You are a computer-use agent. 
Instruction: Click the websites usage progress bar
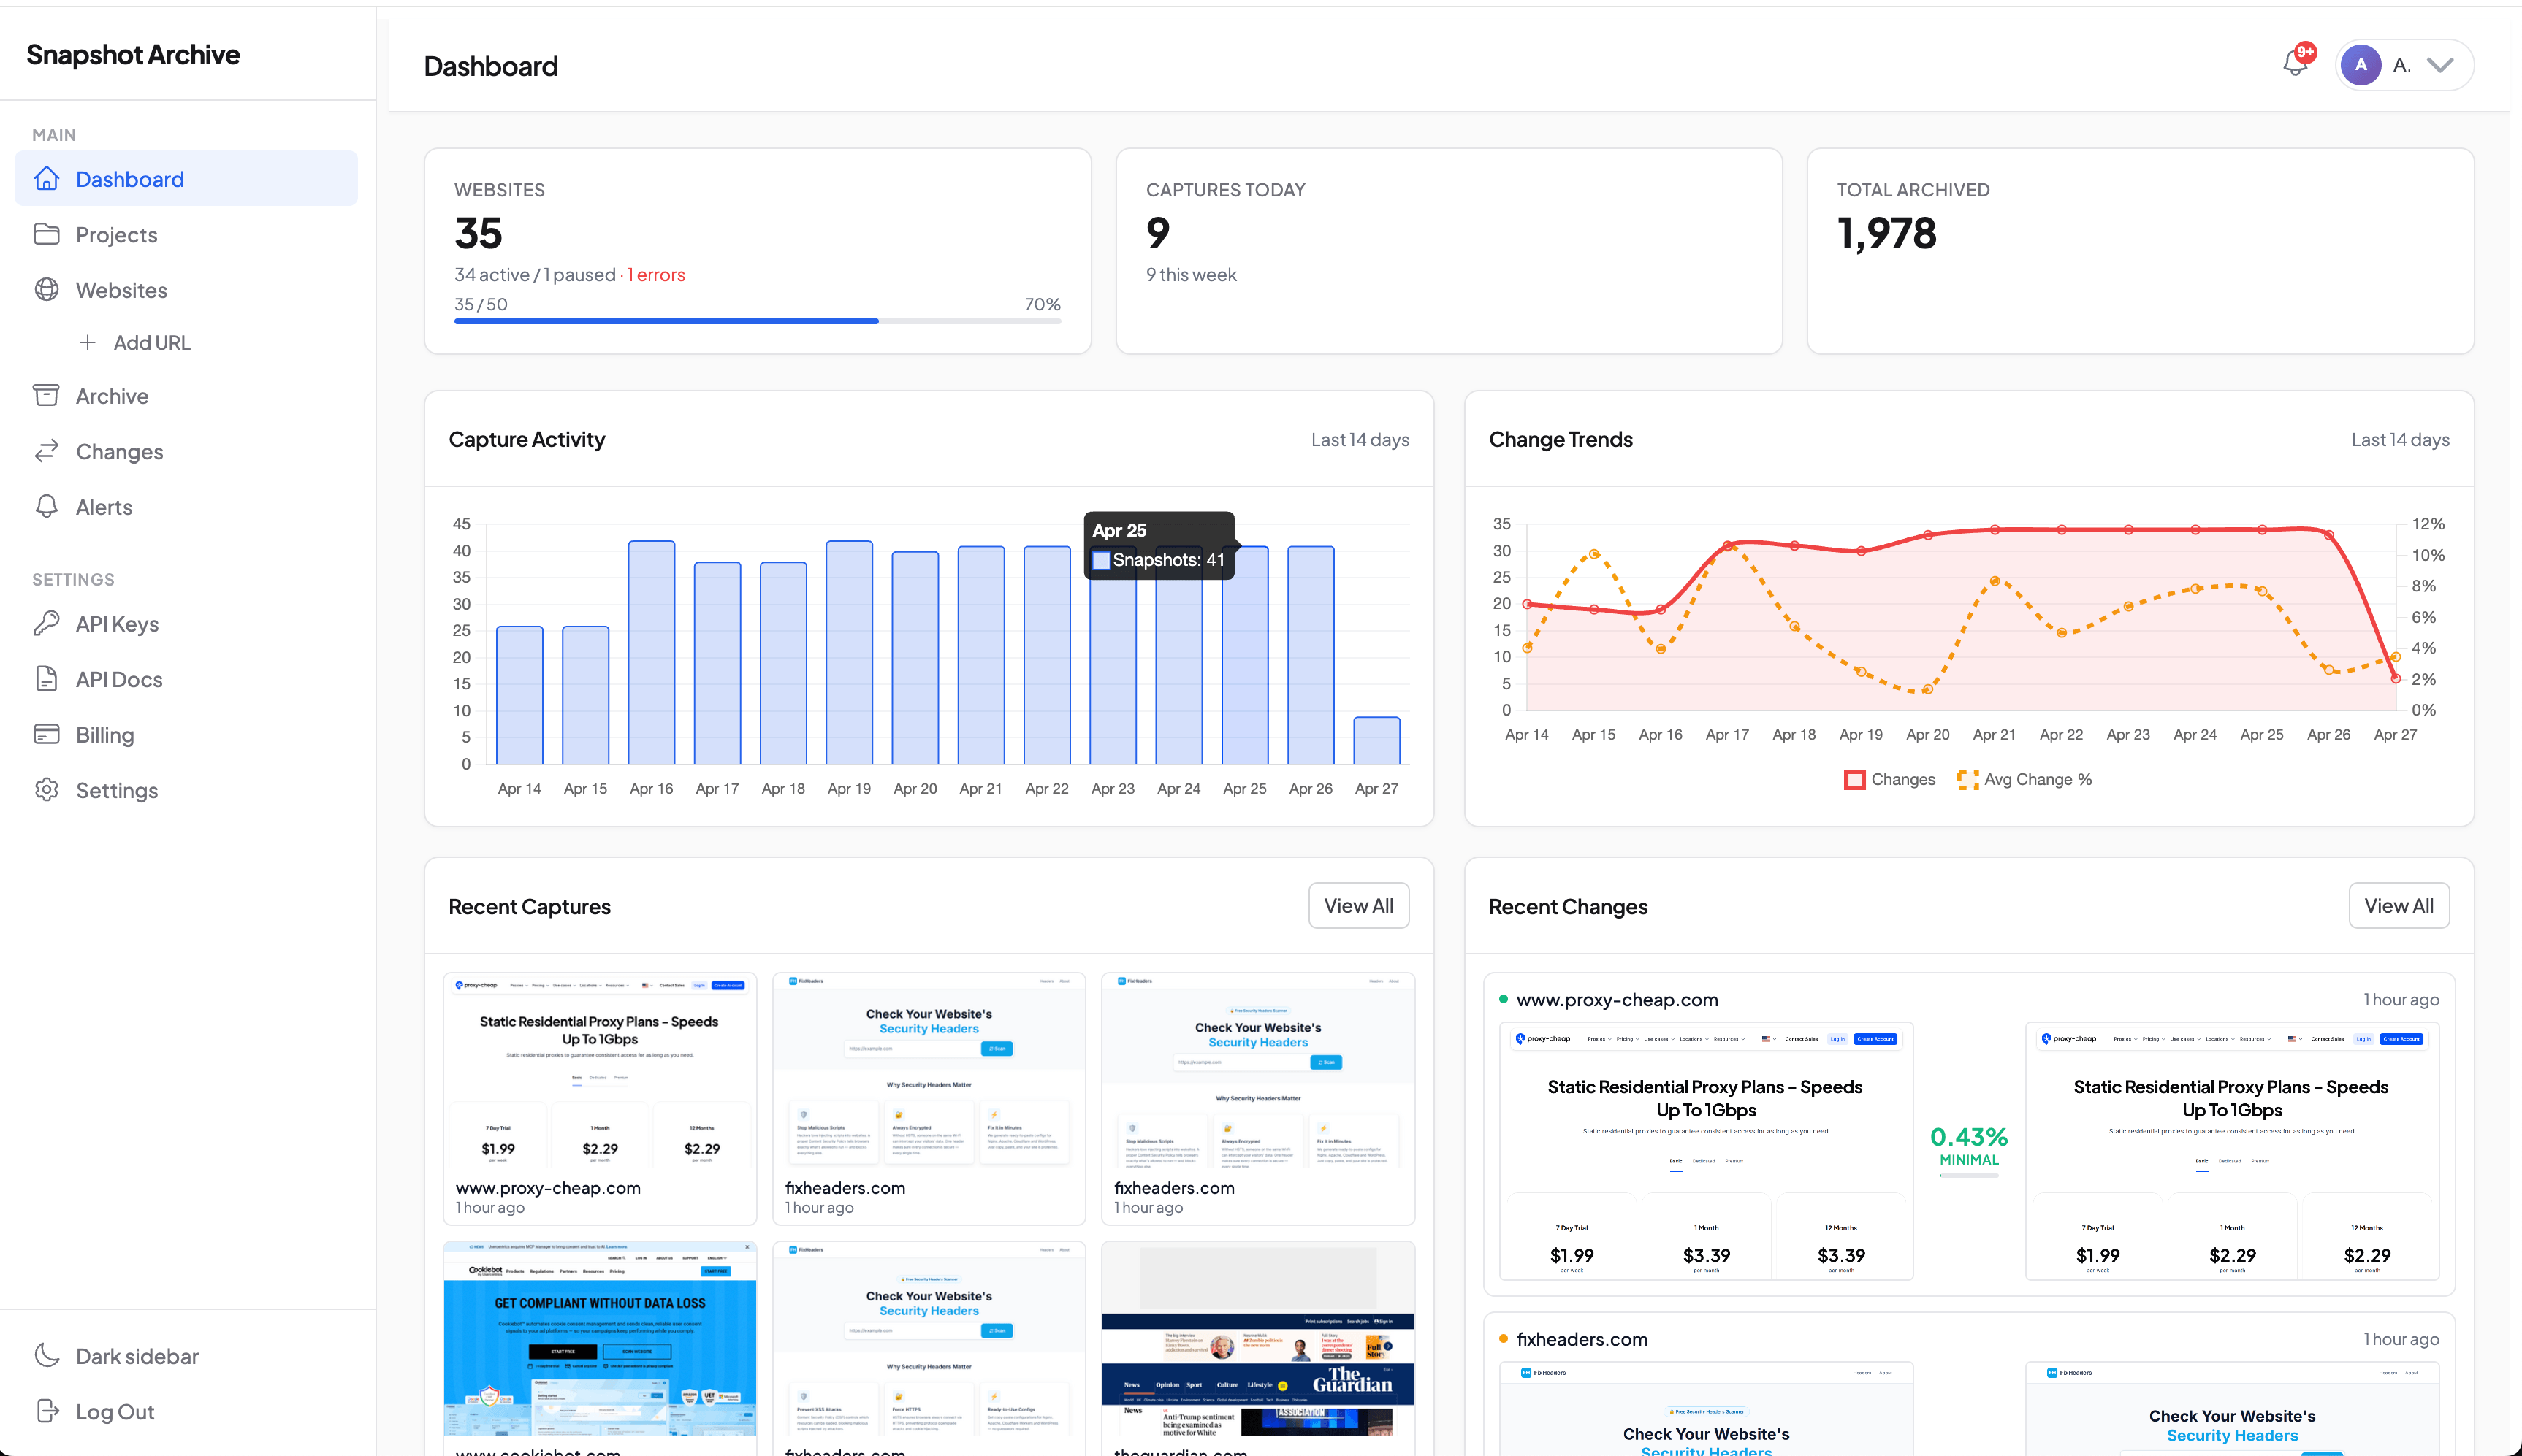756,321
